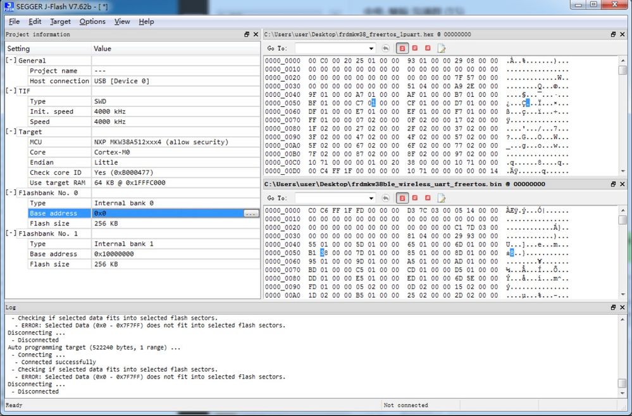
Task: Collapse the Flashbank No. 1 group
Action: (x=11, y=234)
